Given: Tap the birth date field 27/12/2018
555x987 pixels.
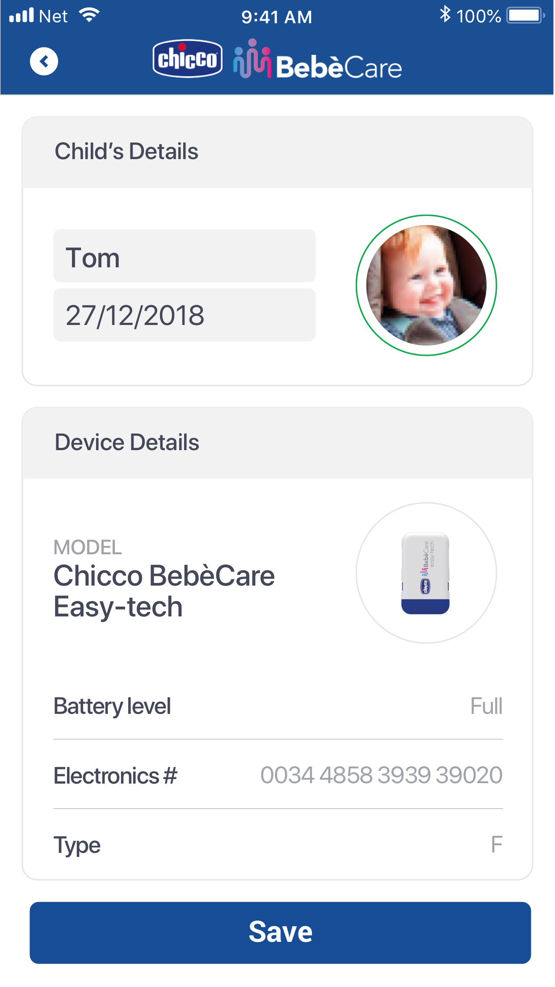Looking at the screenshot, I should point(184,315).
